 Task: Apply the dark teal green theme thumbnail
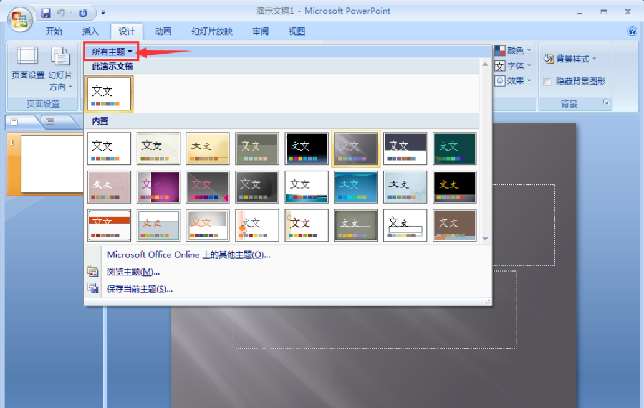[454, 148]
